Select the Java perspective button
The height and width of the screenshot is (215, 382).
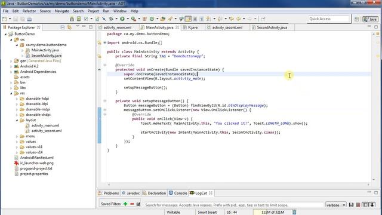[x=370, y=19]
